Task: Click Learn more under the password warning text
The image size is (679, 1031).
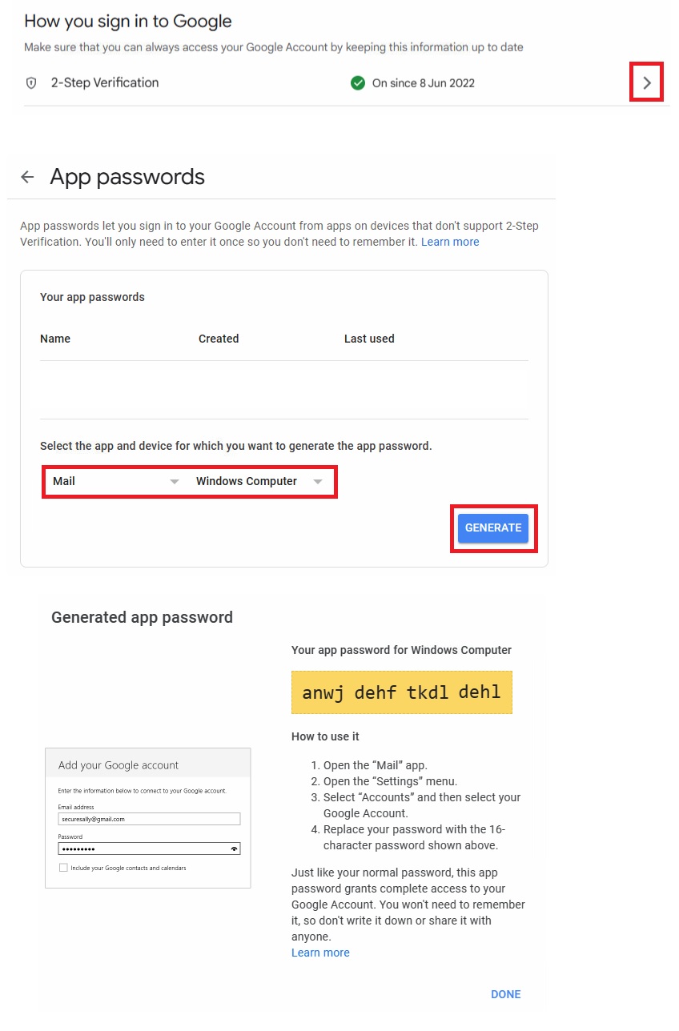Action: pos(320,953)
